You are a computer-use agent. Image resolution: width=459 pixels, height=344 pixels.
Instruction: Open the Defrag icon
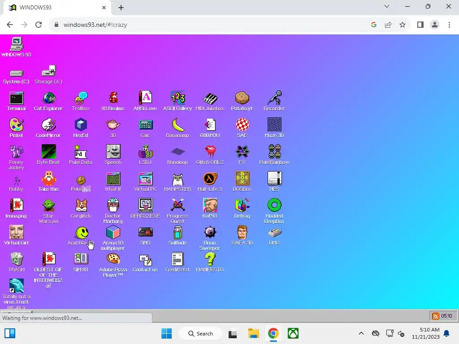(242, 209)
